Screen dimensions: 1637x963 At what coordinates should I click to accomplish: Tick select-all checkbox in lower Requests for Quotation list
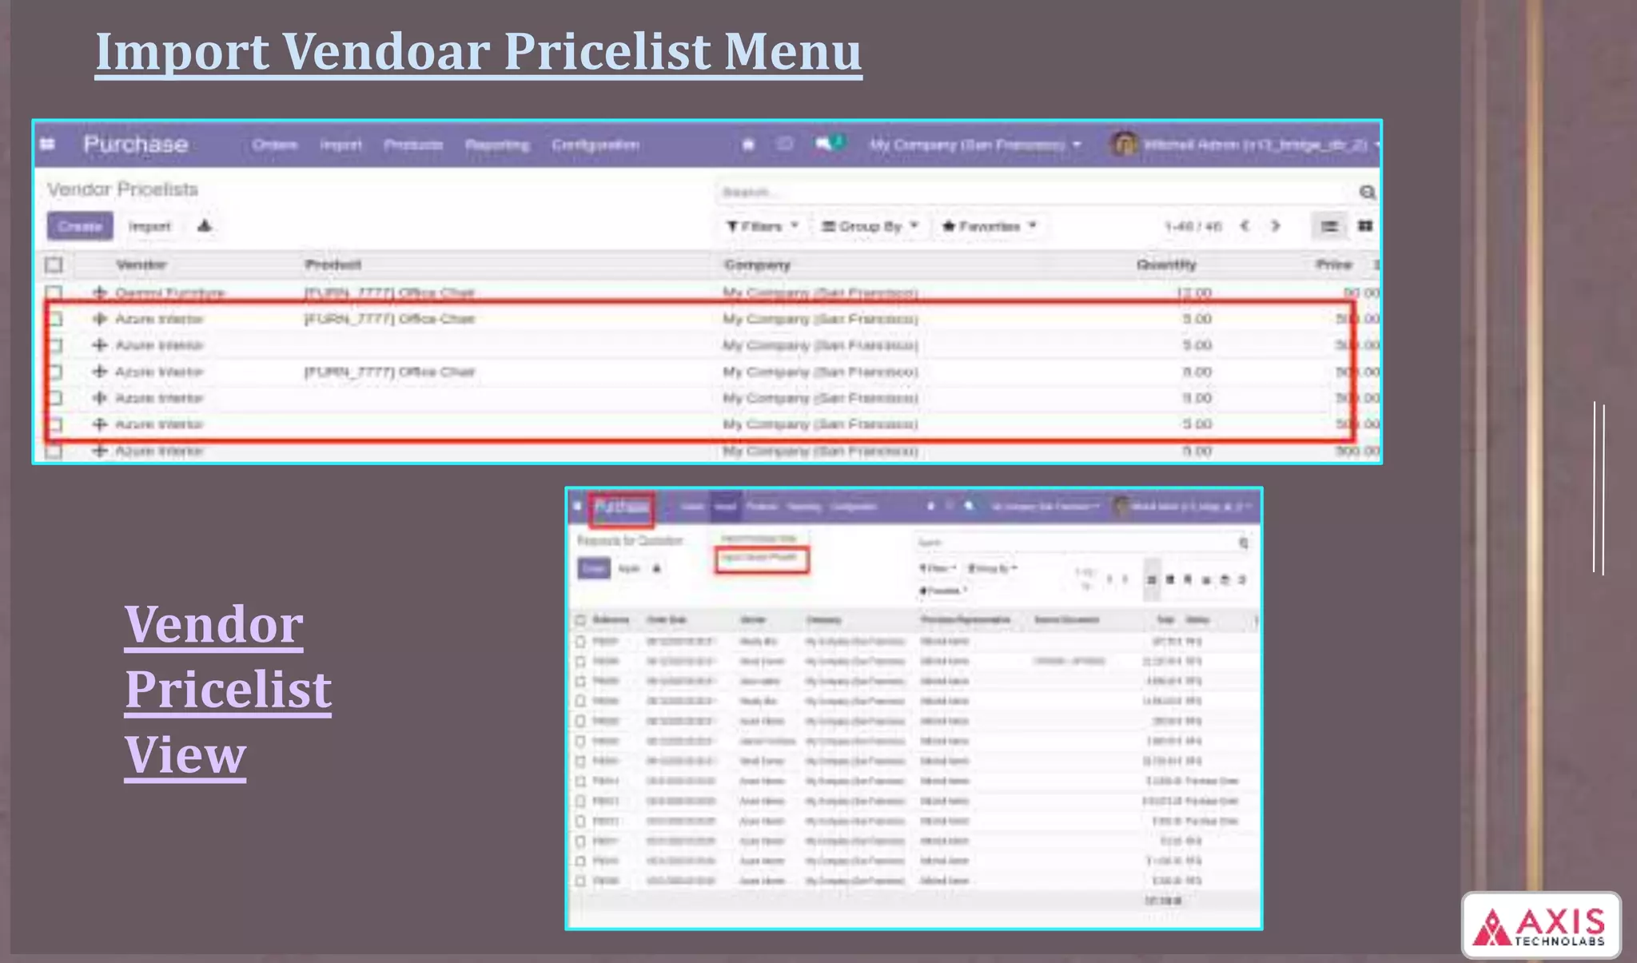point(580,620)
